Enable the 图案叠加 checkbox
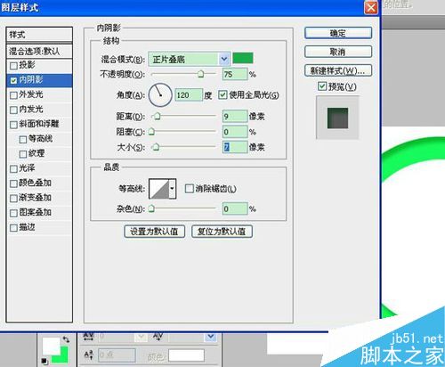This screenshot has width=445, height=367. click(x=13, y=213)
